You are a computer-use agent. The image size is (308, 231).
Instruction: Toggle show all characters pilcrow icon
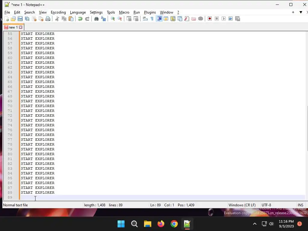152,19
